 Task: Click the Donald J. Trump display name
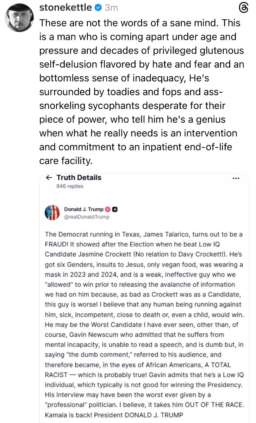pos(84,209)
